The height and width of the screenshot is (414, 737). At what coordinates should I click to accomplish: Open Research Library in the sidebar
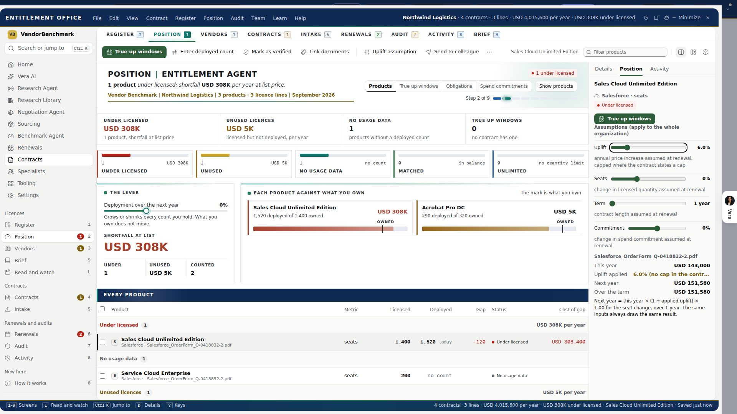(49, 100)
